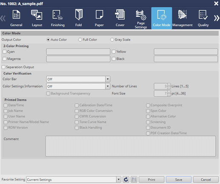Click the Print button
Image resolution: width=220 pixels, height=184 pixels.
pos(151,179)
